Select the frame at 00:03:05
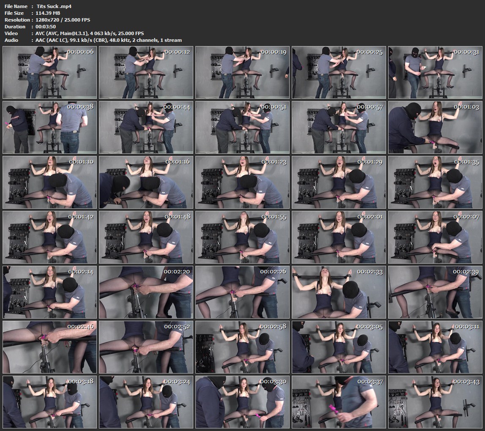The height and width of the screenshot is (431, 485). tap(339, 347)
